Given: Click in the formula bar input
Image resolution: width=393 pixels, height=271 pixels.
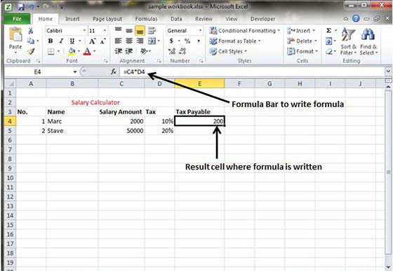Looking at the screenshot, I should tap(252, 72).
